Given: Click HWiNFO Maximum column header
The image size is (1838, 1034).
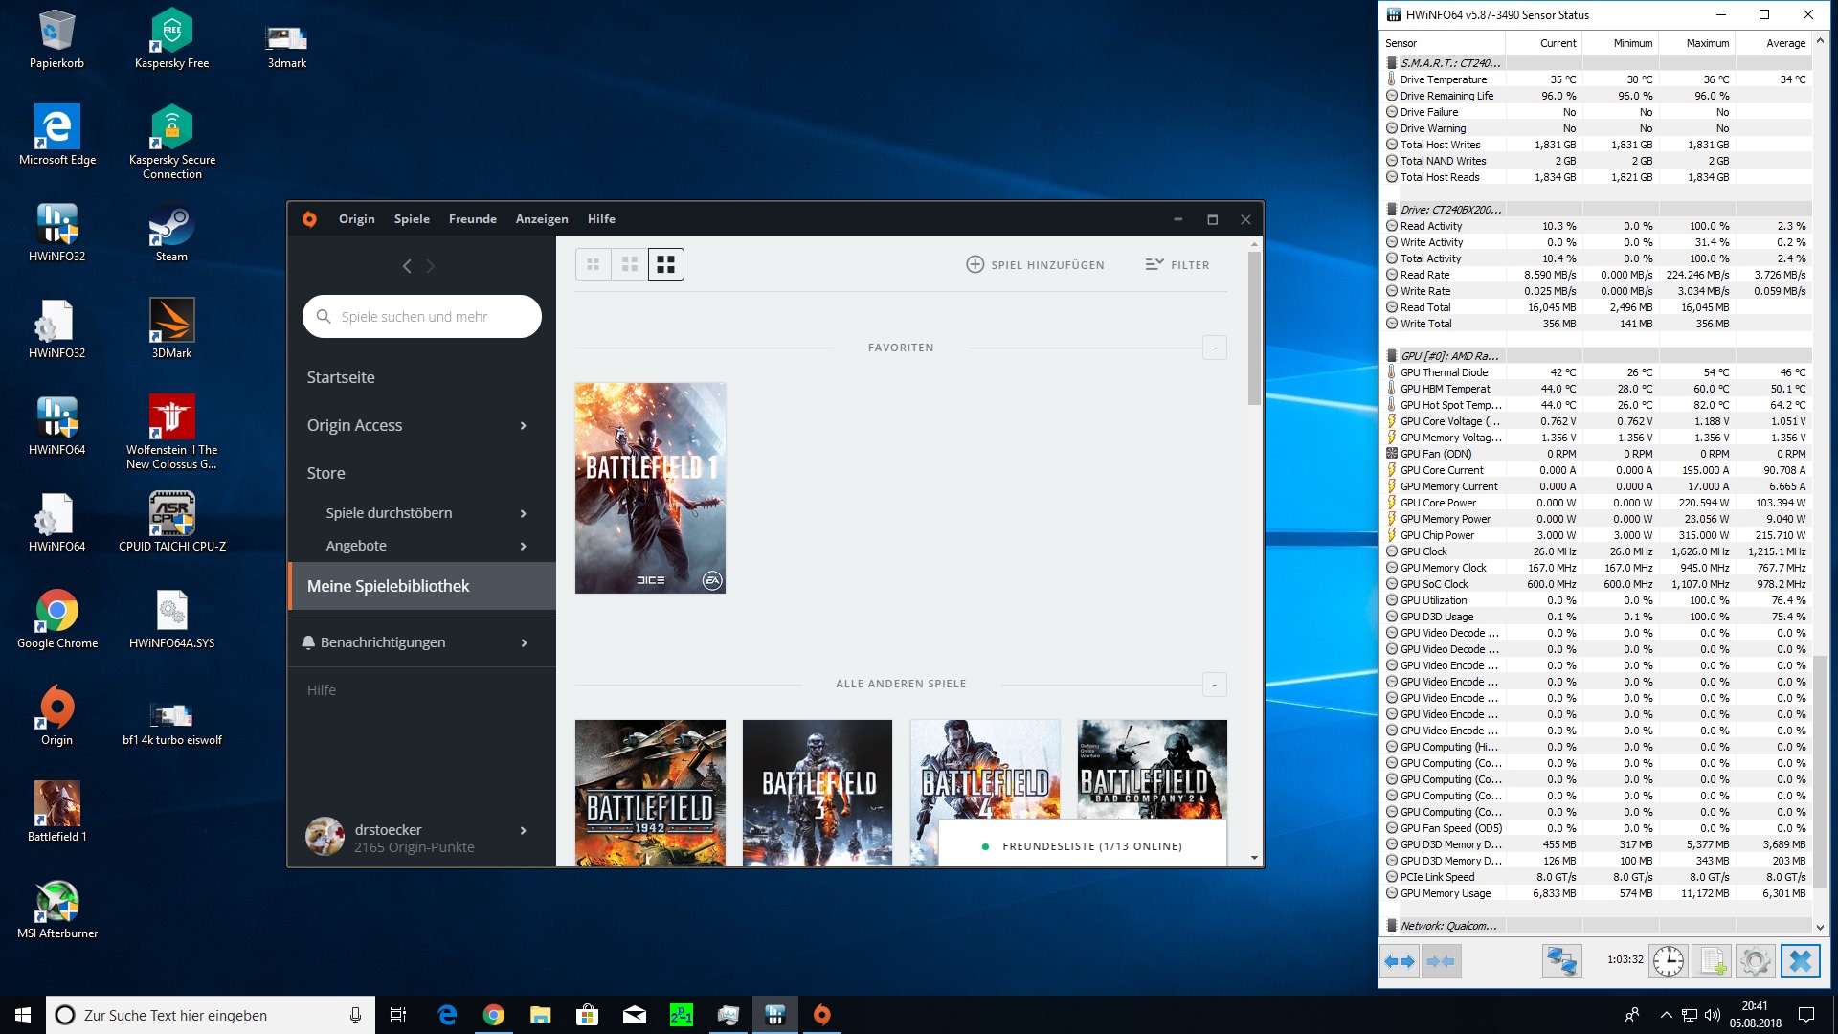Looking at the screenshot, I should click(1696, 43).
